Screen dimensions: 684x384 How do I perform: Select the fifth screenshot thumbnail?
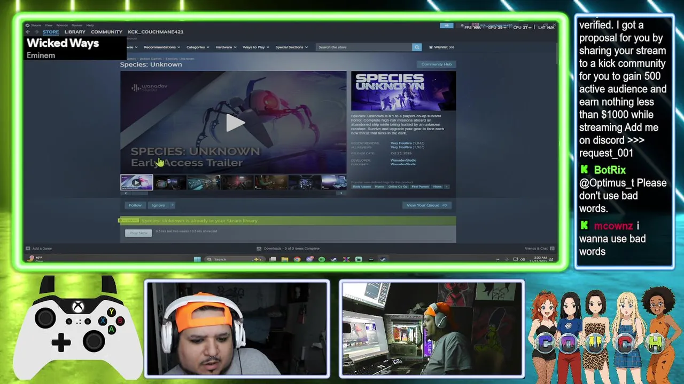271,182
